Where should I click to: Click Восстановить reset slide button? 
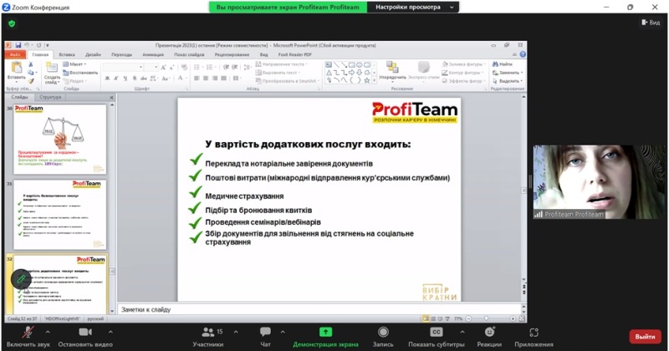point(80,73)
